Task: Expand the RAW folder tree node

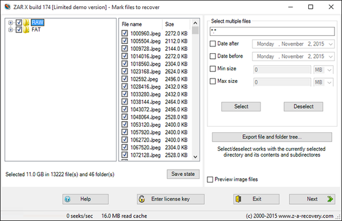Action: 10,22
